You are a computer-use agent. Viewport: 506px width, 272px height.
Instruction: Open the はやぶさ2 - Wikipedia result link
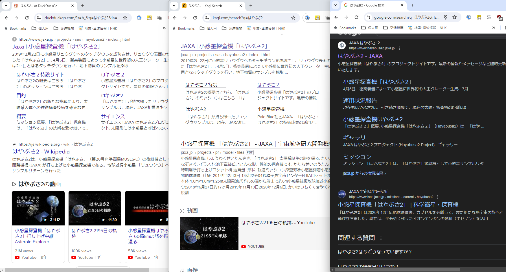41,152
